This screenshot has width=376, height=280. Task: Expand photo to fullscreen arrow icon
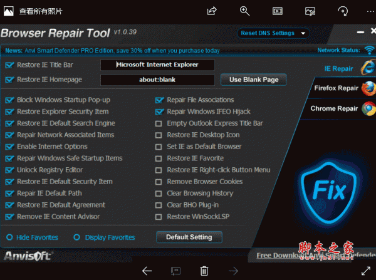366,271
